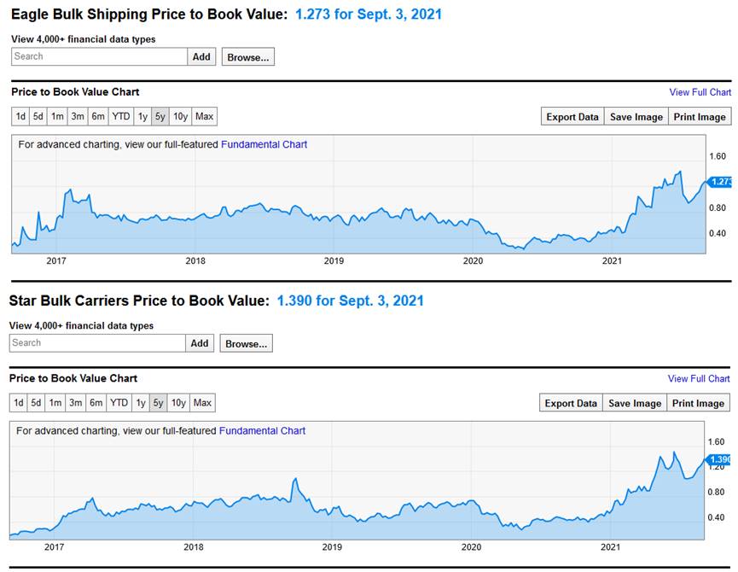This screenshot has width=738, height=572.
Task: Click the 1.60 axis label on Eagle chart
Action: point(718,156)
